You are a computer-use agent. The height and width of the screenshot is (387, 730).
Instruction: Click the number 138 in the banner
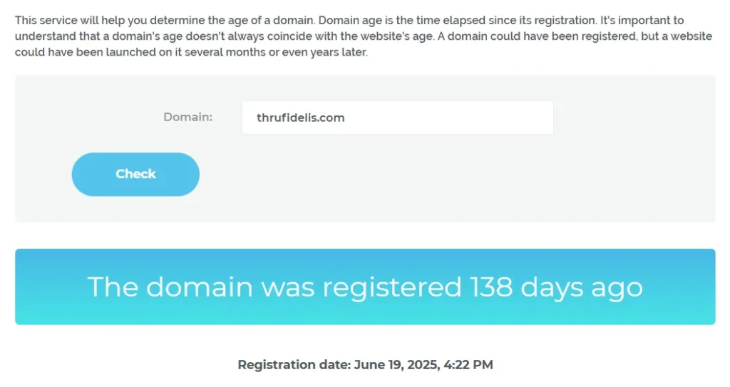[491, 287]
